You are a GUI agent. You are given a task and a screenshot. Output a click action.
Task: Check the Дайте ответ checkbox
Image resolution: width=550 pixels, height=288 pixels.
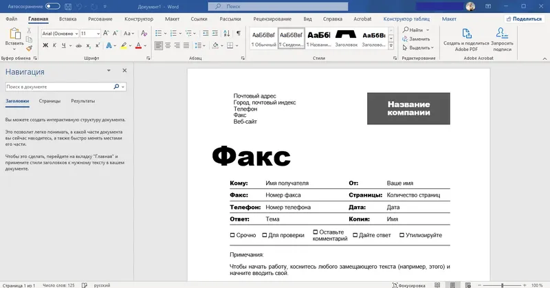pyautogui.click(x=355, y=235)
